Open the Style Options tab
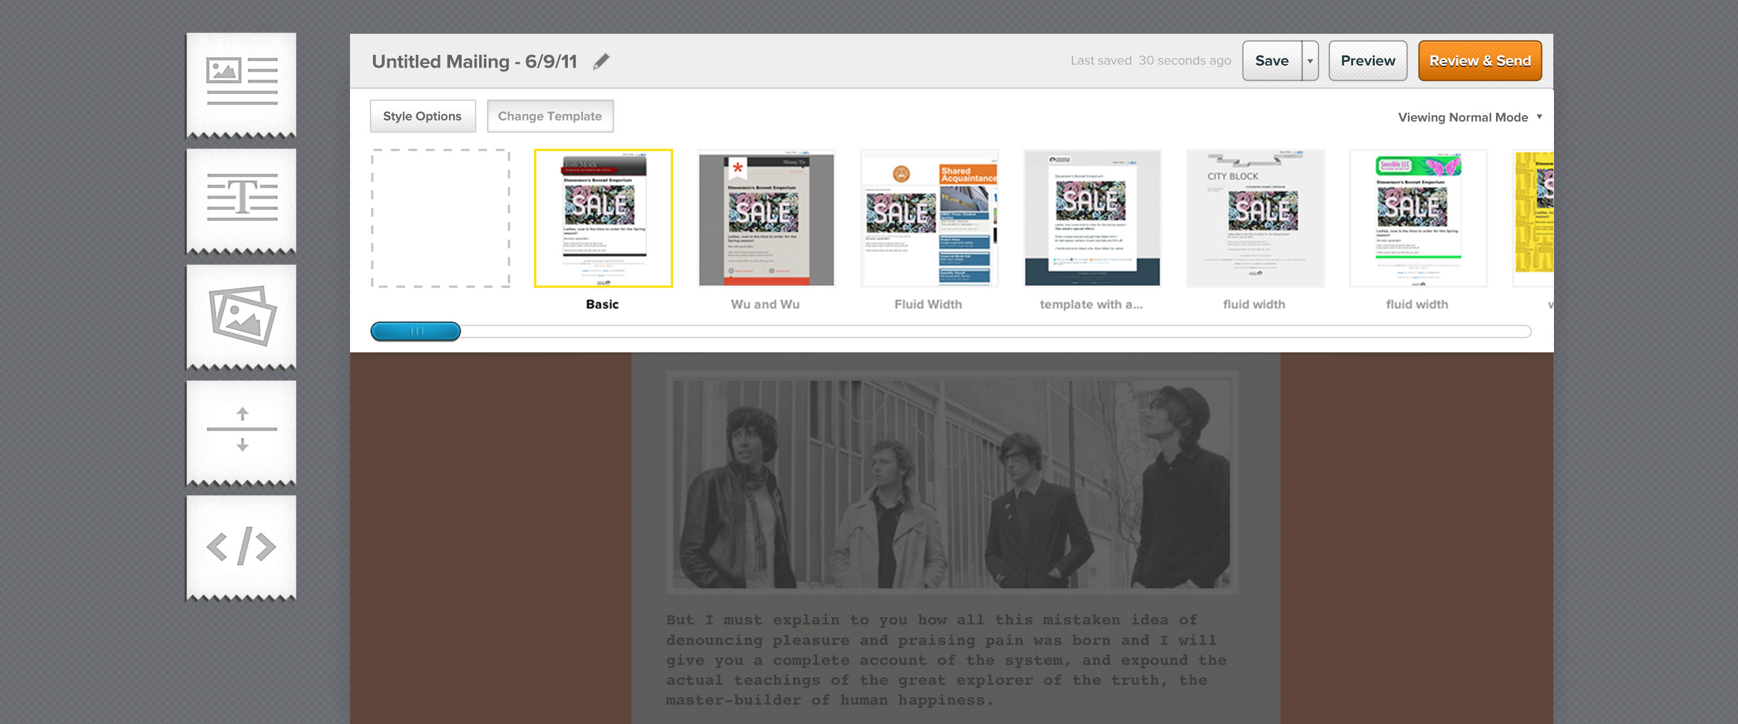The height and width of the screenshot is (724, 1738). coord(422,116)
